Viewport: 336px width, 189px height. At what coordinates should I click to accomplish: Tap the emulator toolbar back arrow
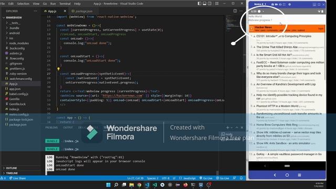(x=275, y=175)
